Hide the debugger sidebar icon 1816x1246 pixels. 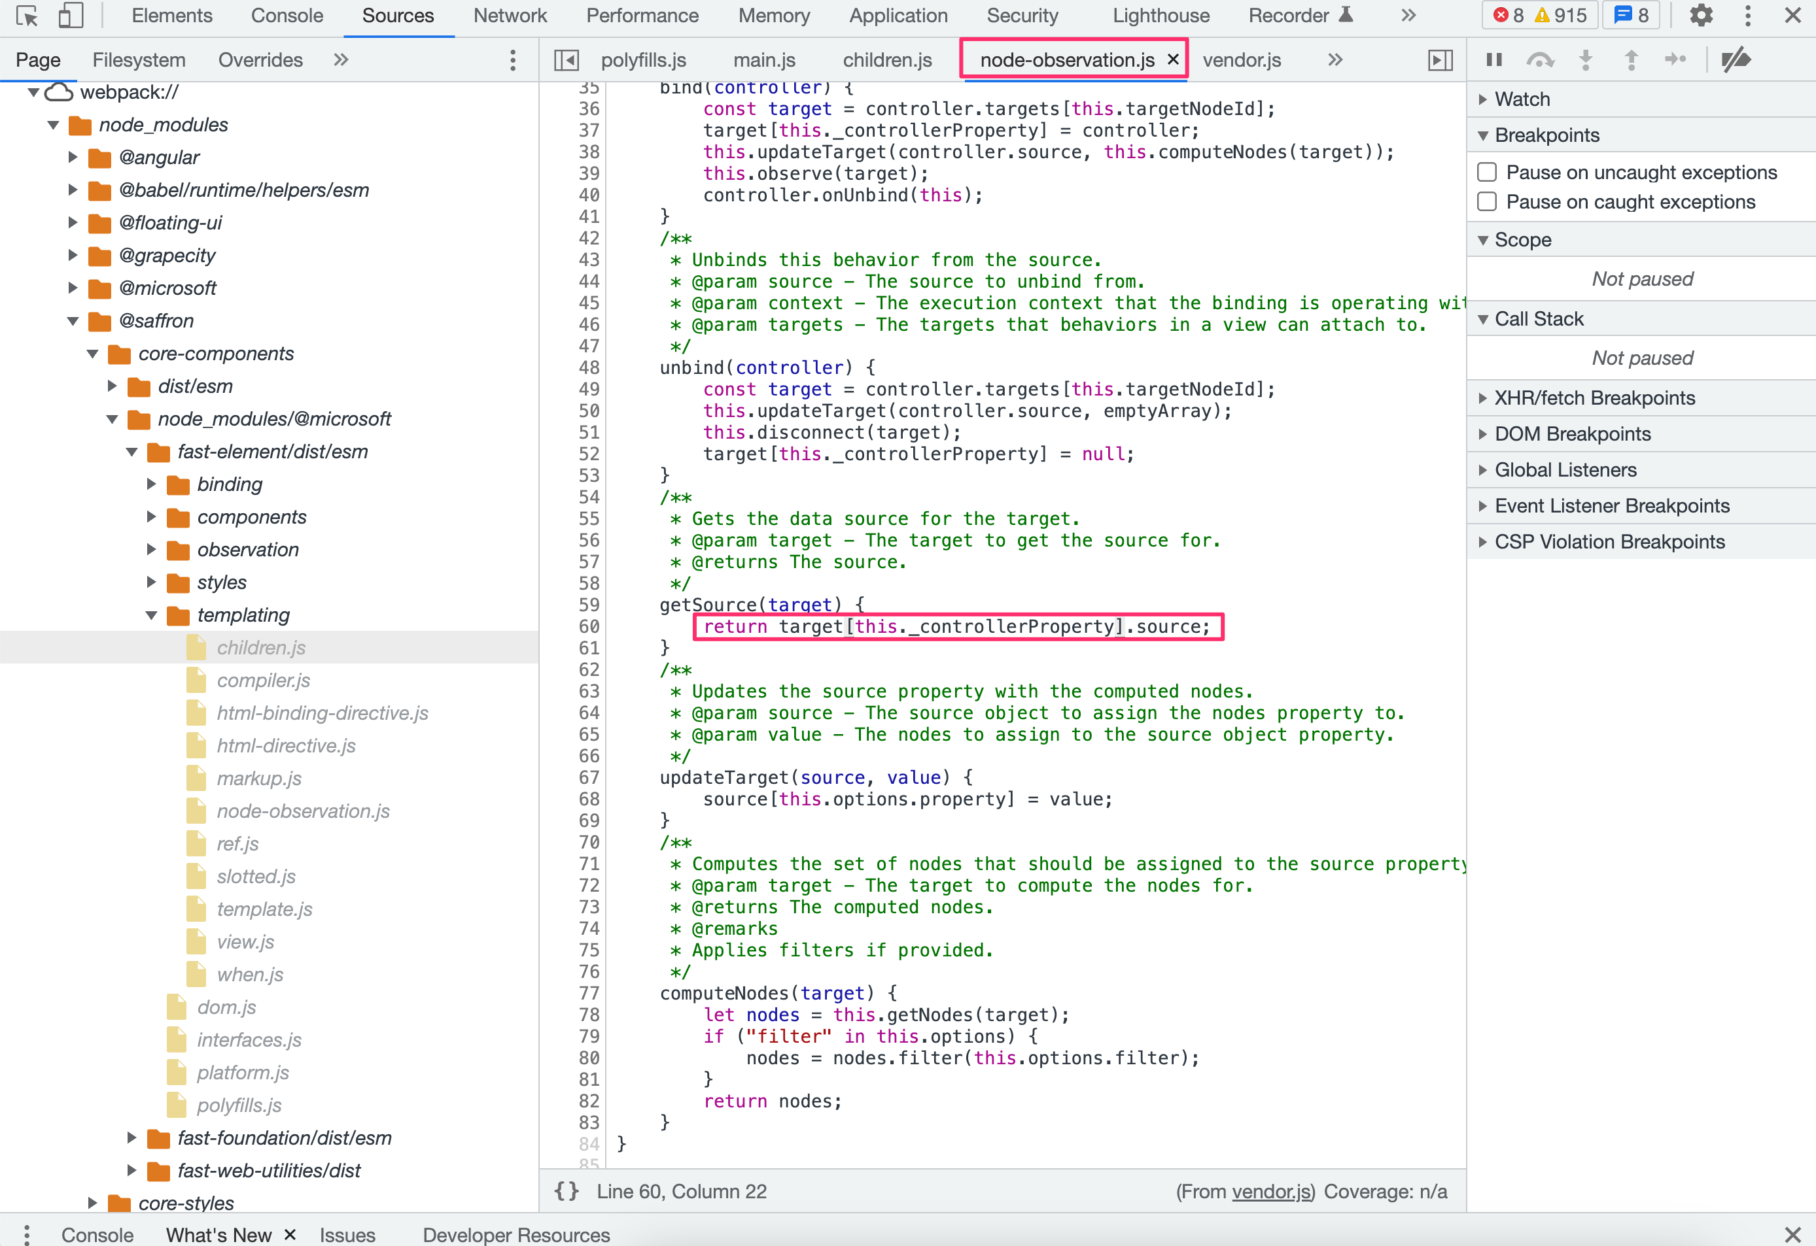(1440, 60)
